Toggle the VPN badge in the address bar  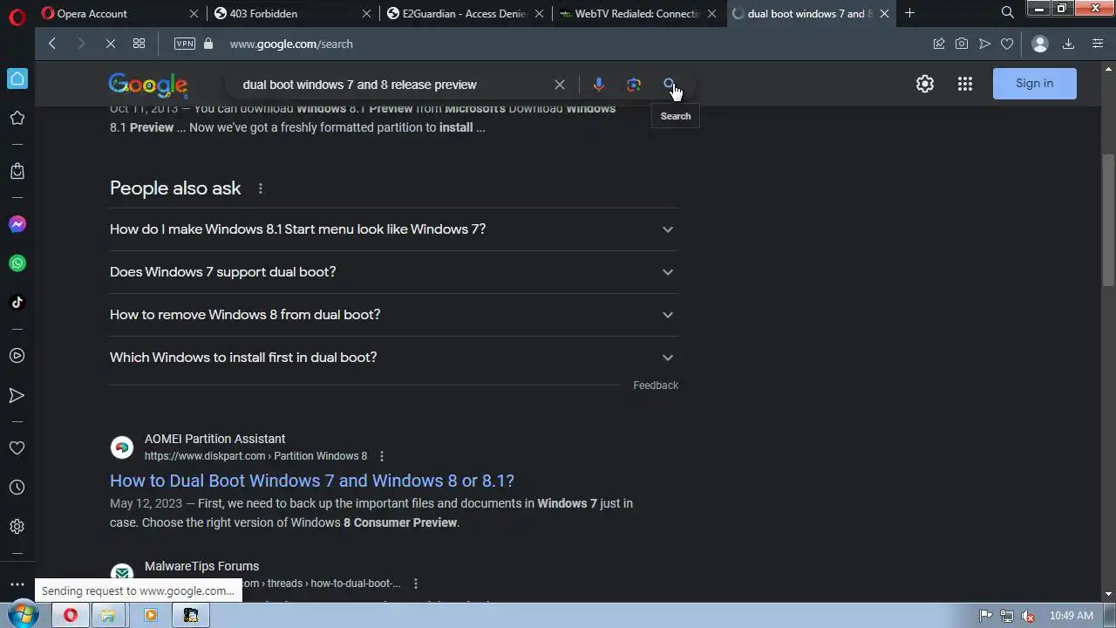(x=185, y=44)
